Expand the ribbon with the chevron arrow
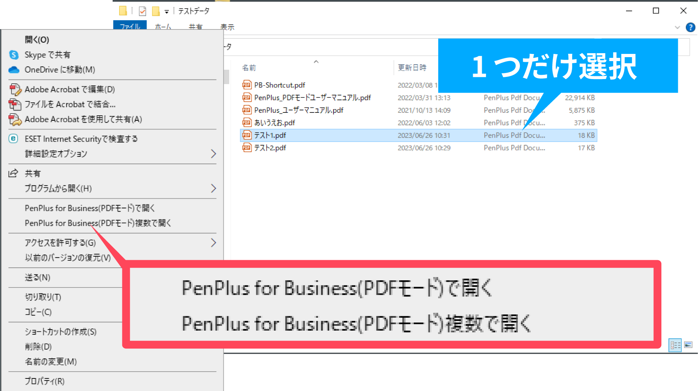 coord(677,27)
